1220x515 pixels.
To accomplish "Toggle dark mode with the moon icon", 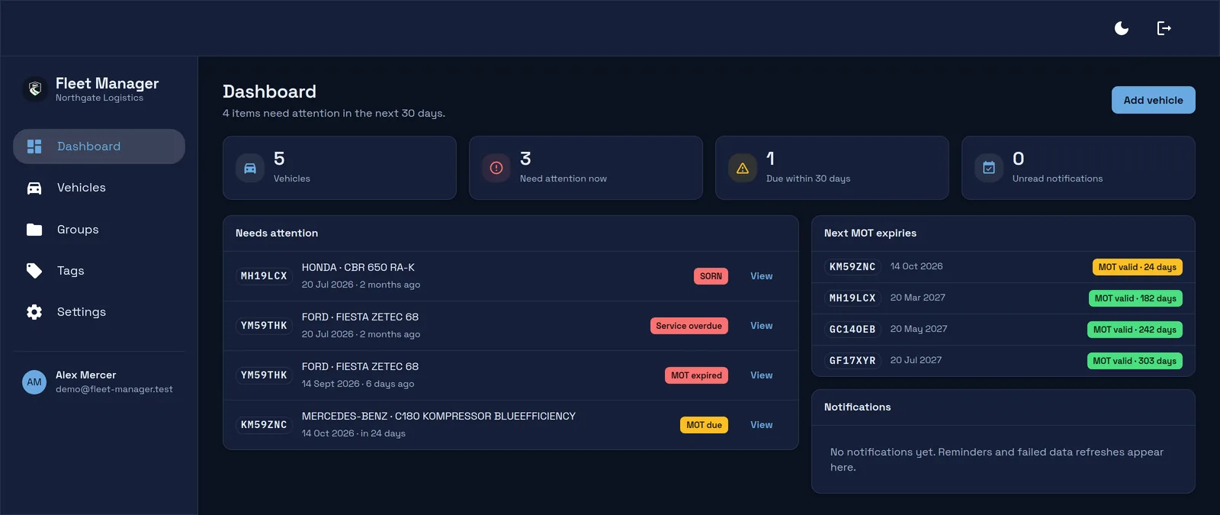I will click(x=1122, y=28).
